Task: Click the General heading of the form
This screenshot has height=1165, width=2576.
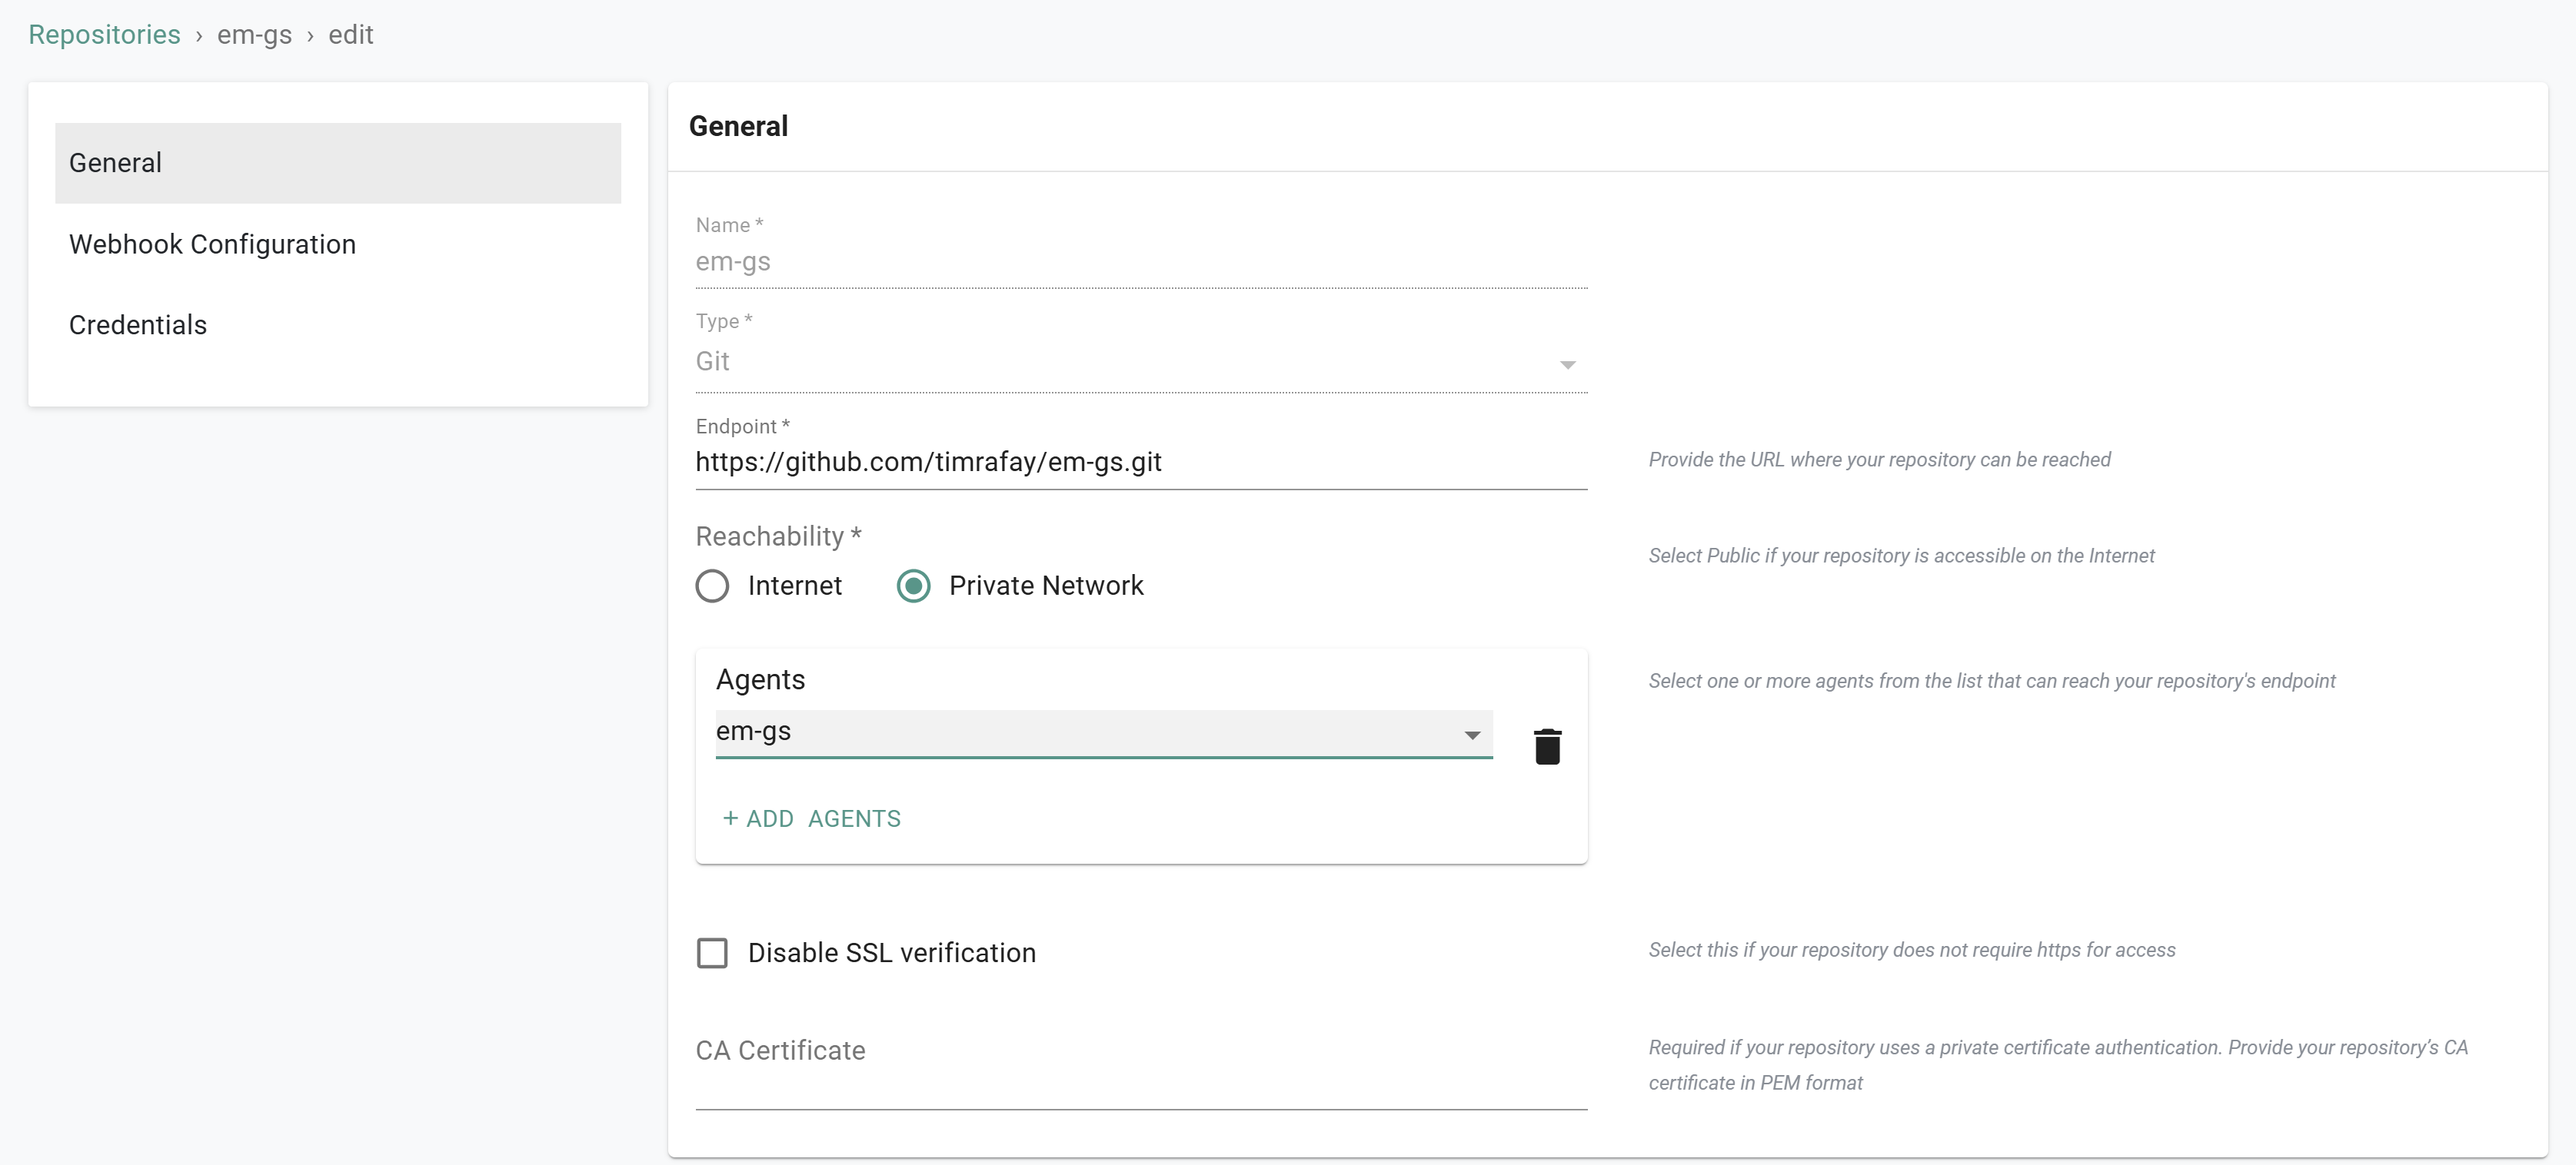Action: pyautogui.click(x=738, y=126)
